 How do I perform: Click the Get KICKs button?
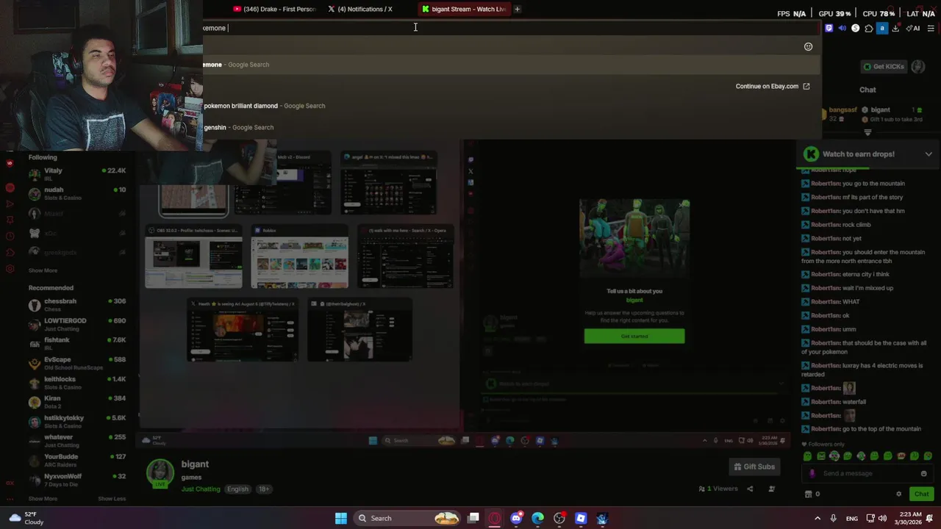[884, 67]
